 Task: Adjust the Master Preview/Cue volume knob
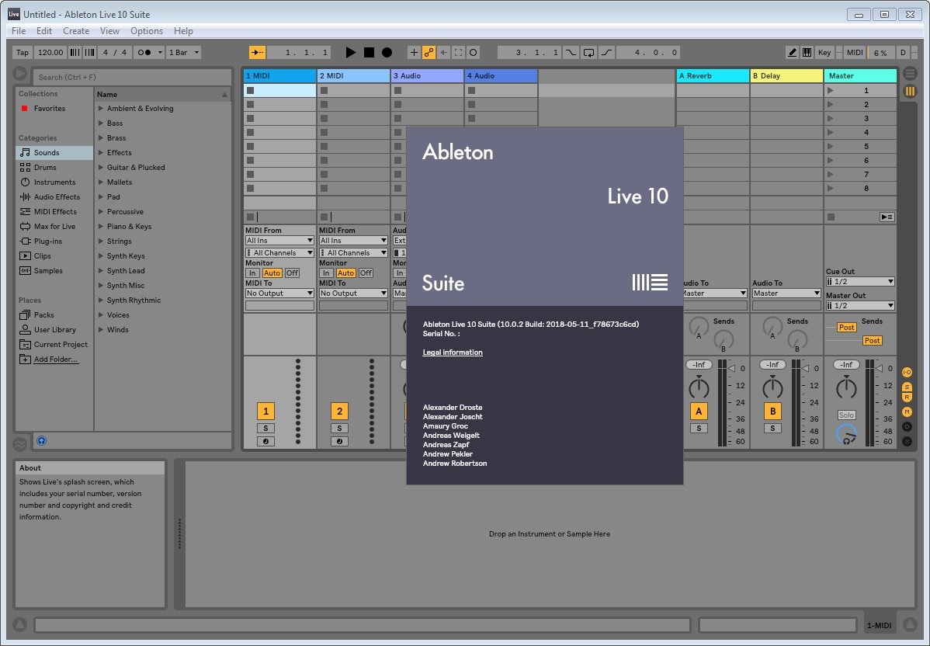(846, 436)
